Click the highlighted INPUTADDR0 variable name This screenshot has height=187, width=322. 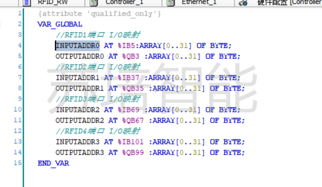(77, 46)
